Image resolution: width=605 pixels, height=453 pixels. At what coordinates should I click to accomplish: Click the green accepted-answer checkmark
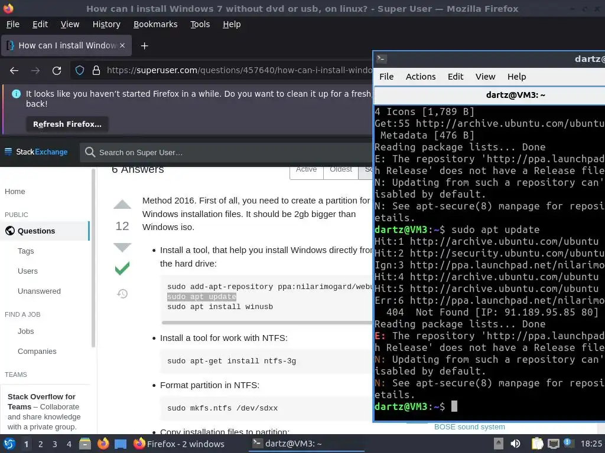point(122,268)
